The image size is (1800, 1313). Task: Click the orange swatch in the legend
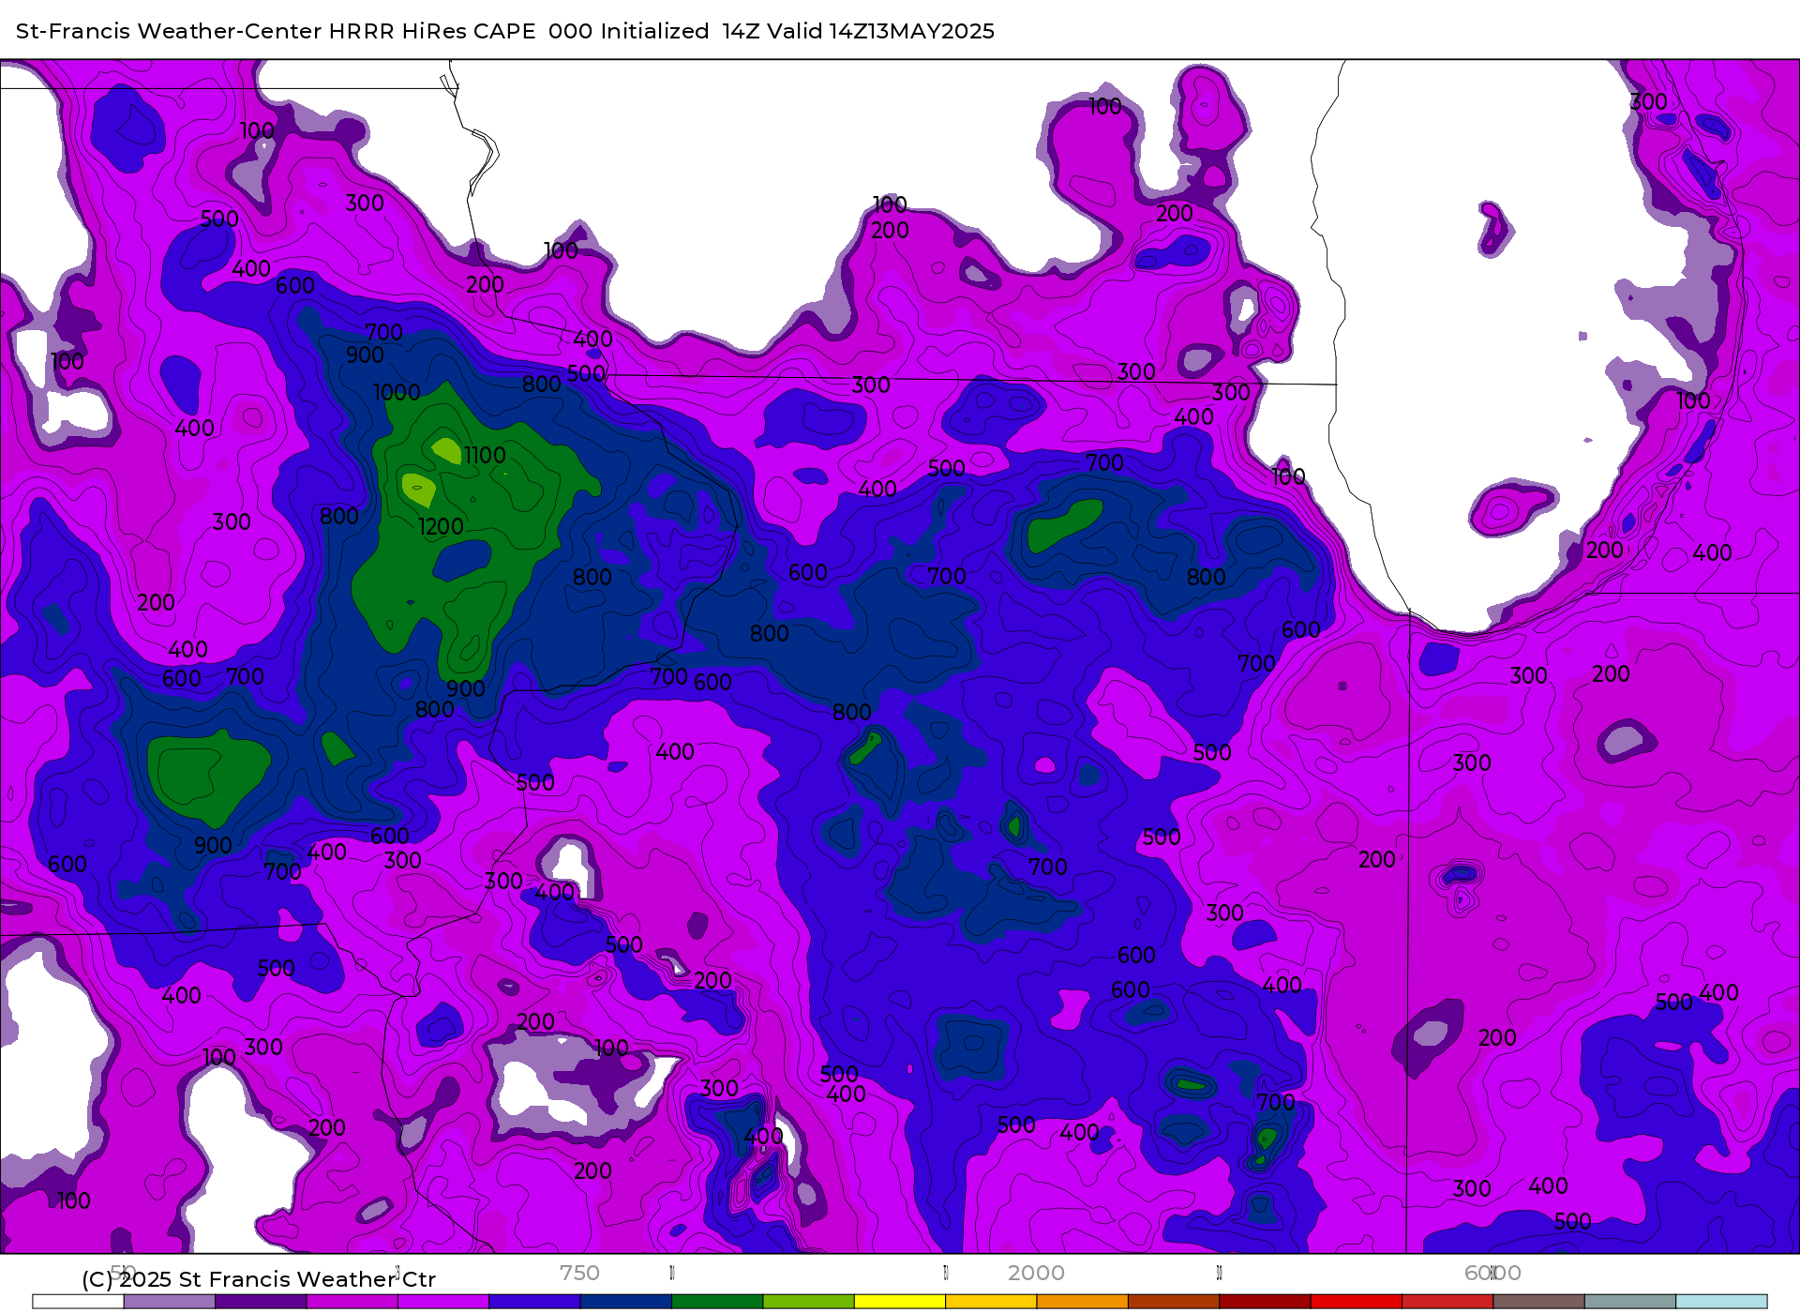(x=1083, y=1302)
